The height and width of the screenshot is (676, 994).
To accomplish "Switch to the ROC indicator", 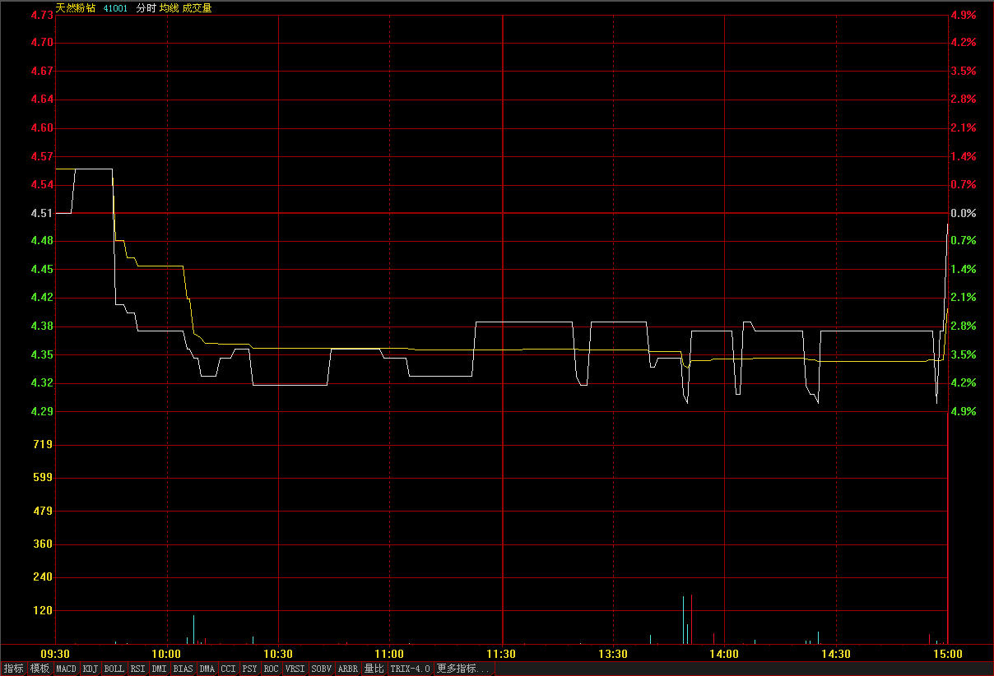I will [271, 669].
